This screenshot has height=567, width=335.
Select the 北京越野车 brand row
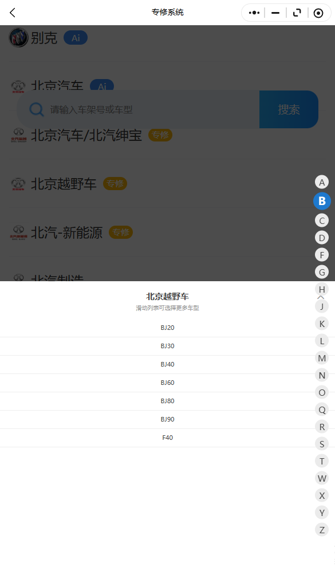pos(167,184)
